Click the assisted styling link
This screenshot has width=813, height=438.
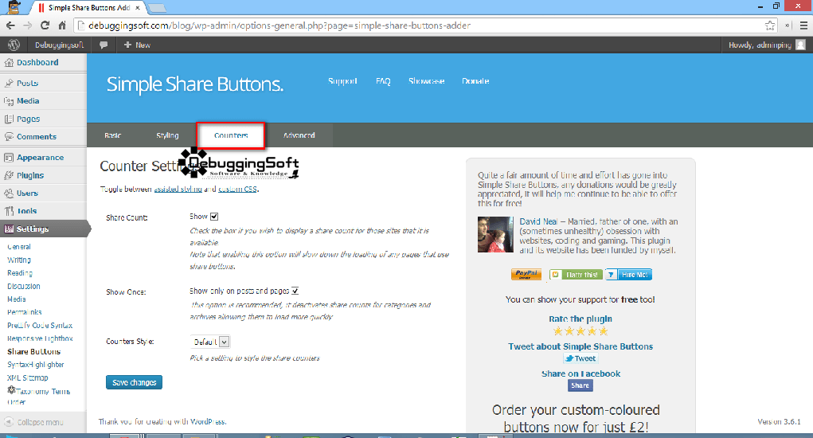pos(178,190)
